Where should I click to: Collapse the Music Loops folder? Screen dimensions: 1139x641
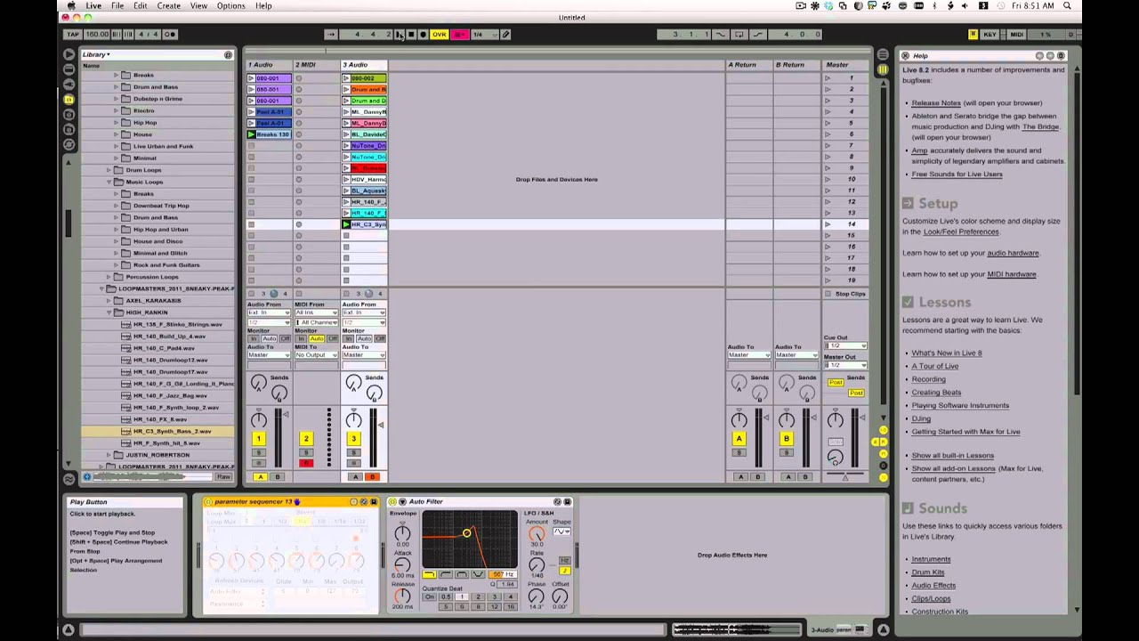(x=109, y=182)
